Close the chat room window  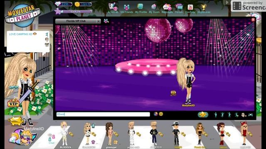click(x=253, y=20)
